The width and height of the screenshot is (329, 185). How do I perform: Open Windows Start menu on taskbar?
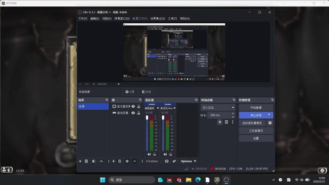tap(103, 180)
